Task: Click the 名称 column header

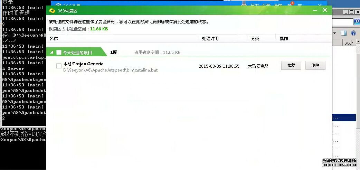Action: coord(54,39)
